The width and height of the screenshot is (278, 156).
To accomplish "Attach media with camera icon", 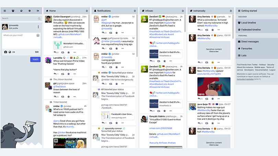I will pyautogui.click(x=5, y=52).
